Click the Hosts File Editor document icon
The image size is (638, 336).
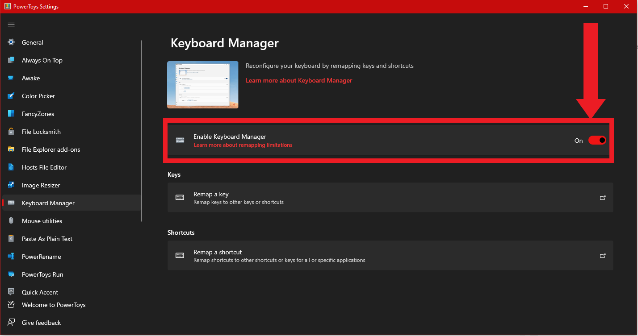tap(11, 167)
